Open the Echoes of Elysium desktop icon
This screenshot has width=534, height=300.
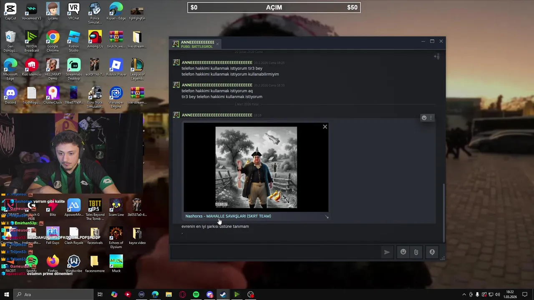(x=116, y=238)
